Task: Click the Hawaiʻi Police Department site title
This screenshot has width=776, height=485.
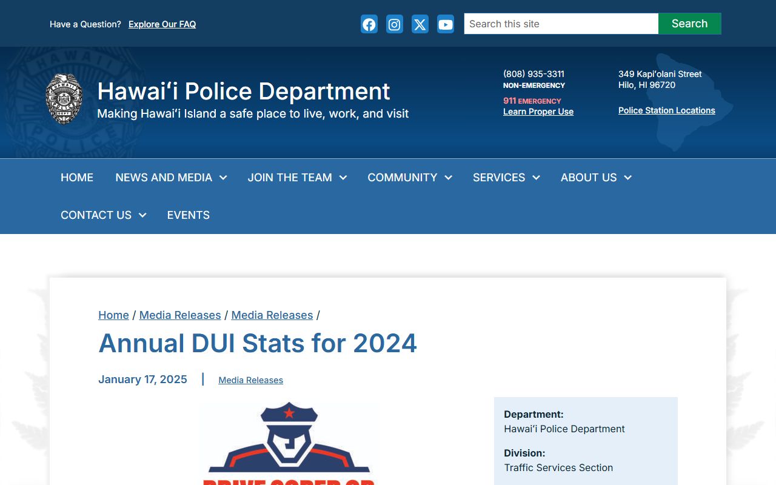Action: pos(244,92)
